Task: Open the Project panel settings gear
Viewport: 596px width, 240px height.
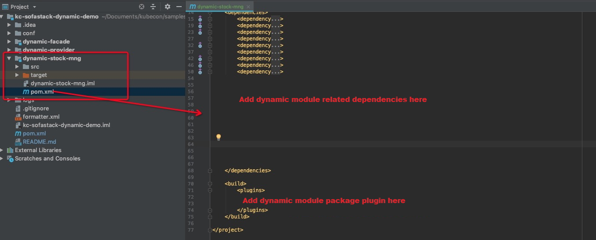Action: (168, 7)
